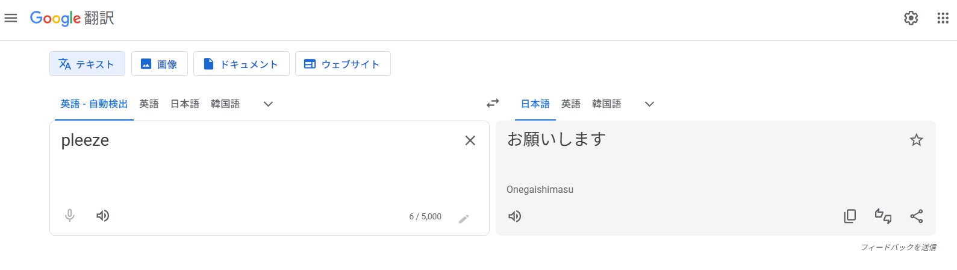This screenshot has height=270, width=957.
Task: Rate this translation with thumbs icon
Action: [x=883, y=216]
